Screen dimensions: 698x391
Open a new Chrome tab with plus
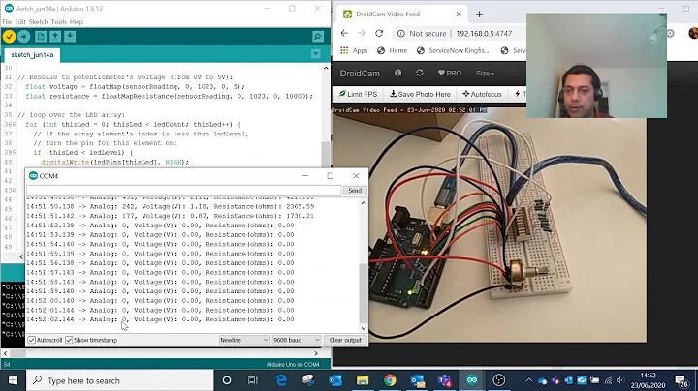click(479, 15)
